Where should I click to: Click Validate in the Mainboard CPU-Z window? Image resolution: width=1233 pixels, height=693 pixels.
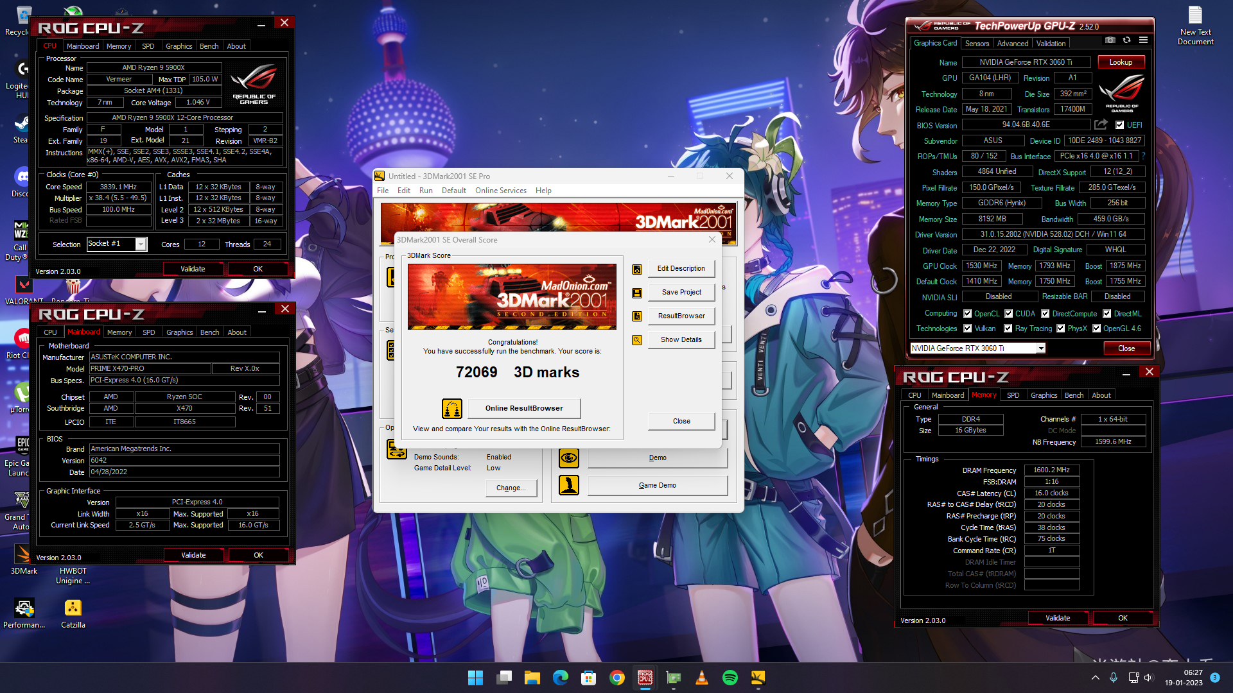pyautogui.click(x=193, y=555)
